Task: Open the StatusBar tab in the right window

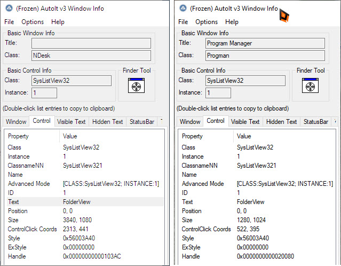Action: (x=316, y=122)
